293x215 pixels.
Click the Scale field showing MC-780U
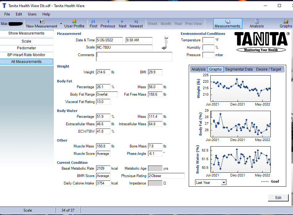[x=124, y=47]
